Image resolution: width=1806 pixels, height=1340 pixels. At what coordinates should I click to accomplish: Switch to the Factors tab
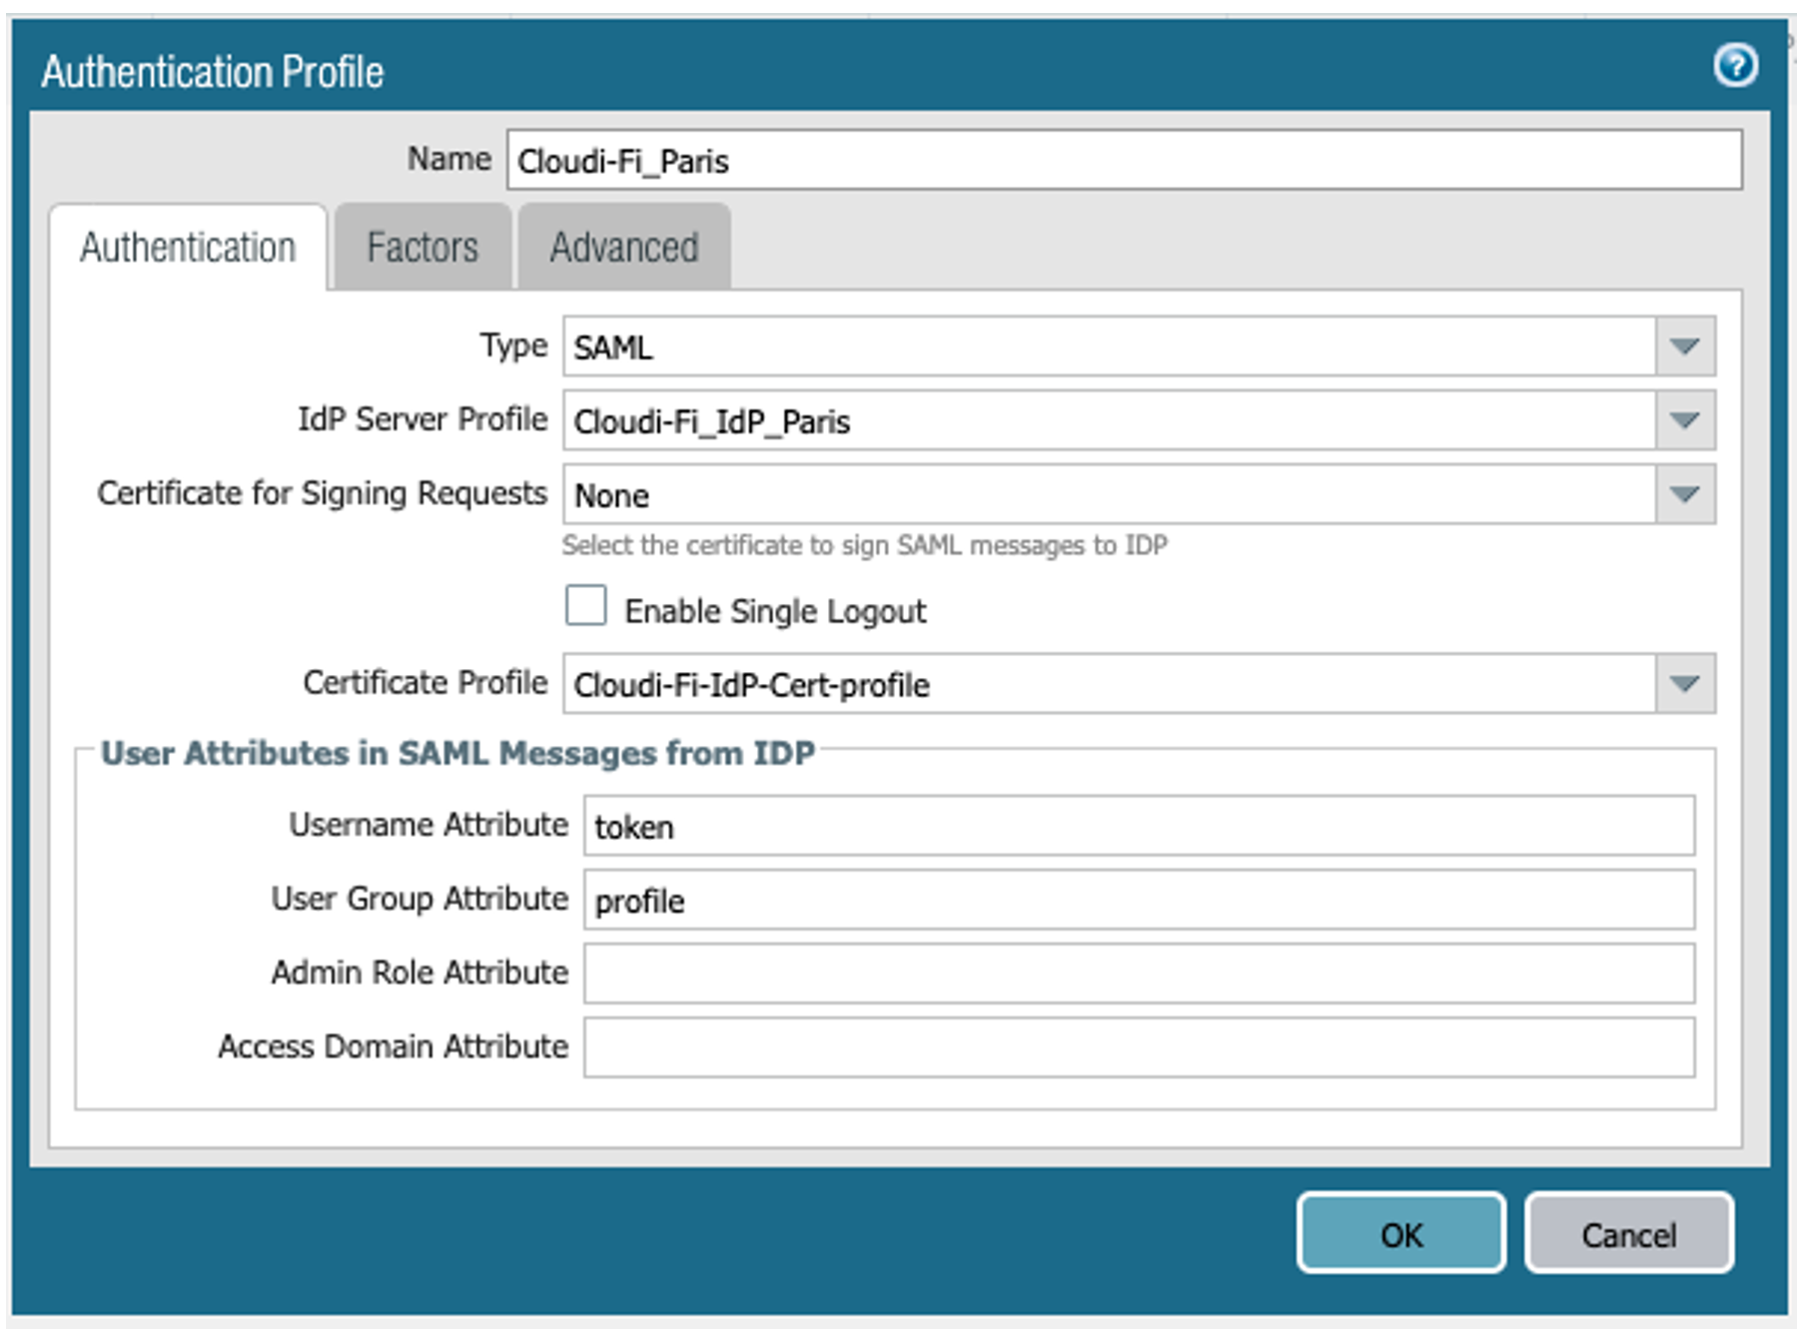[423, 246]
